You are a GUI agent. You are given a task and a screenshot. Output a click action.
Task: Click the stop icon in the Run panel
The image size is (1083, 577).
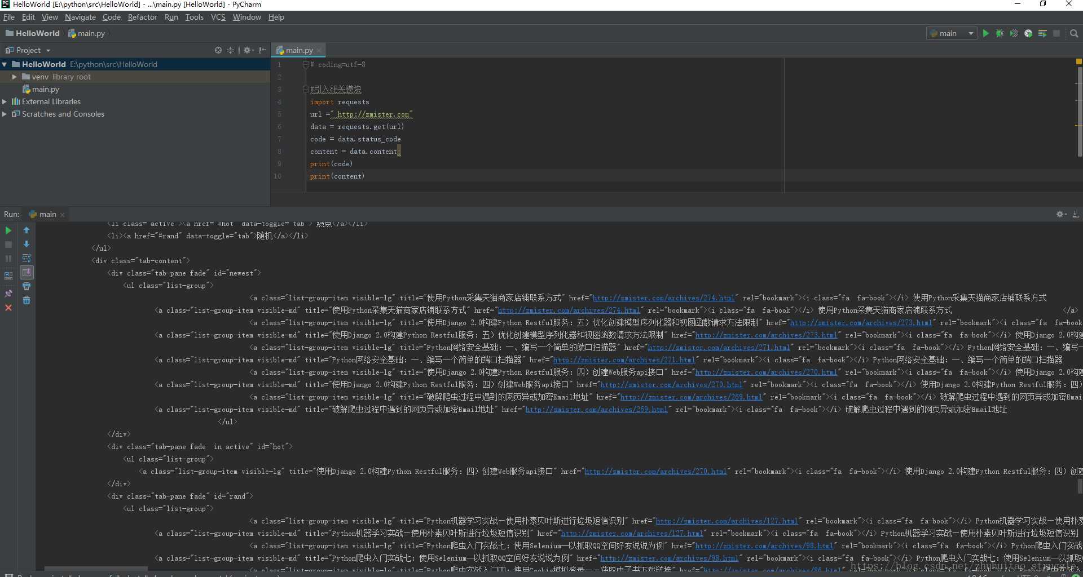[x=8, y=245]
